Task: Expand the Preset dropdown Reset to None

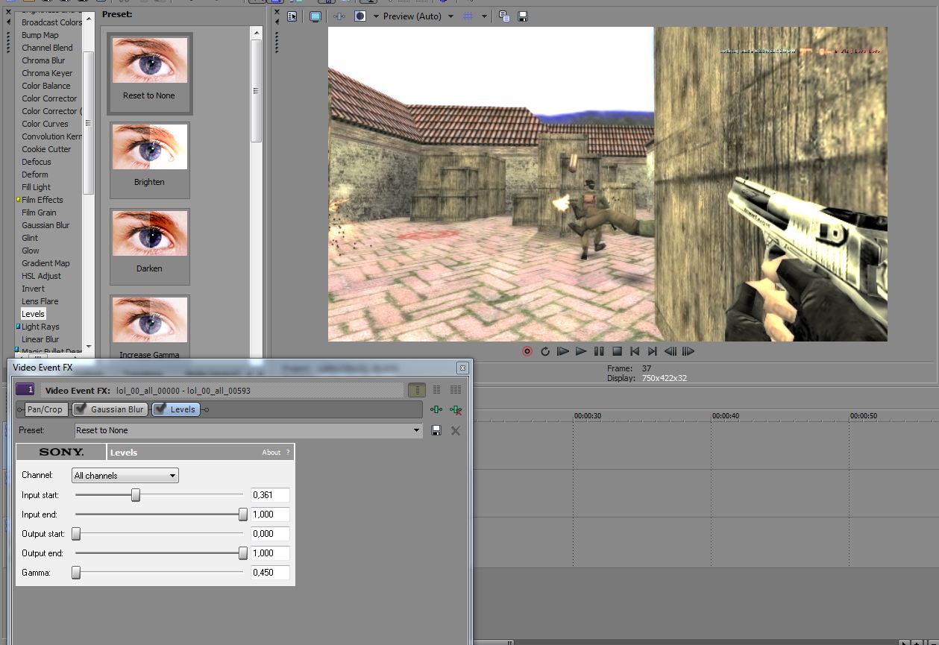Action: coord(416,430)
